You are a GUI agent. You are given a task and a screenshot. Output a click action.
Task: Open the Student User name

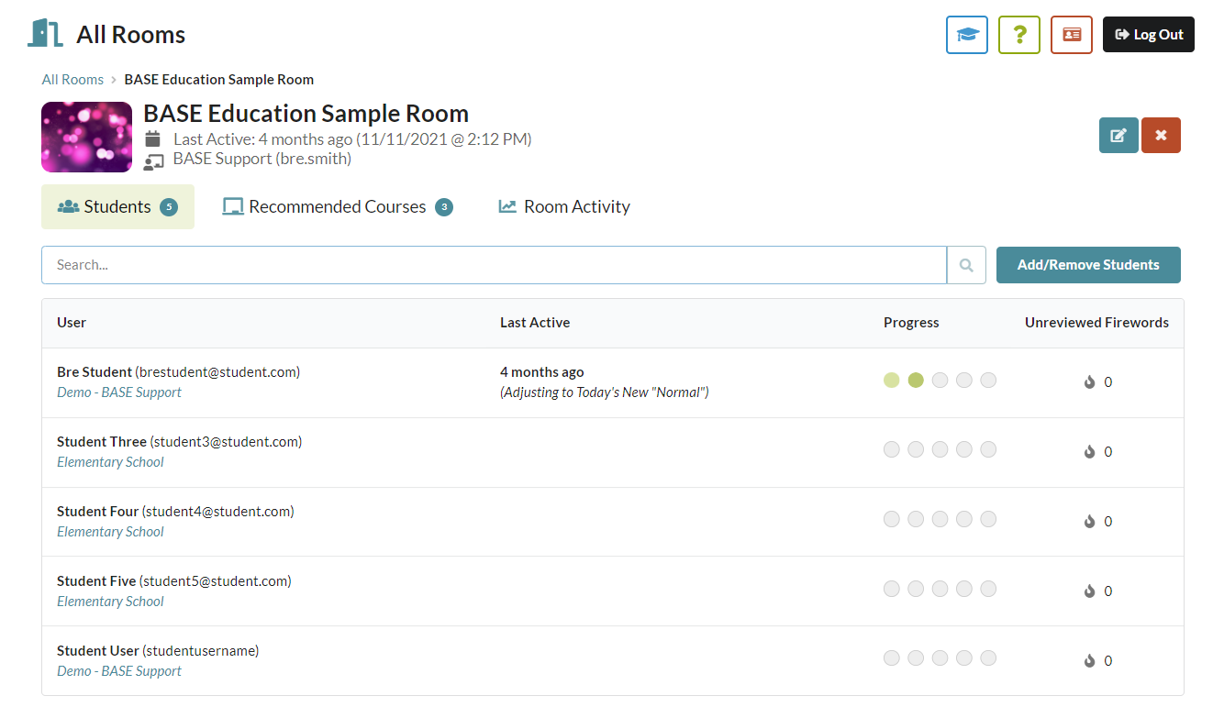click(x=98, y=651)
